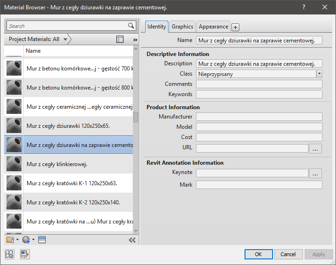The image size is (336, 265).
Task: Click the help question mark
Action: [x=304, y=7]
